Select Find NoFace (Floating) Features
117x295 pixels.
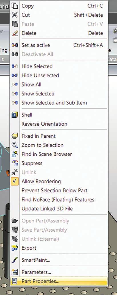click(59, 200)
